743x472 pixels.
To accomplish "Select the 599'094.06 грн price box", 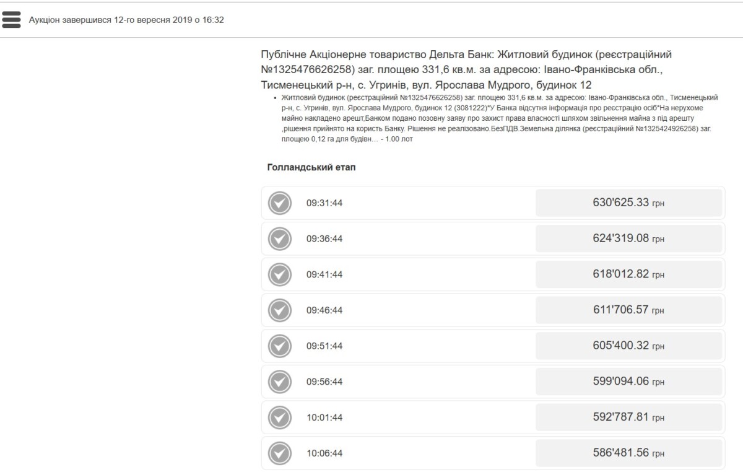I will point(628,382).
